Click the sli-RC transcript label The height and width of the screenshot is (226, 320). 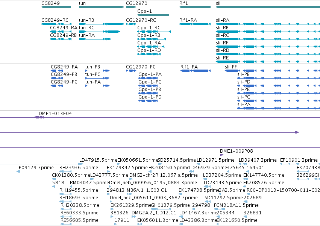tap(222, 35)
